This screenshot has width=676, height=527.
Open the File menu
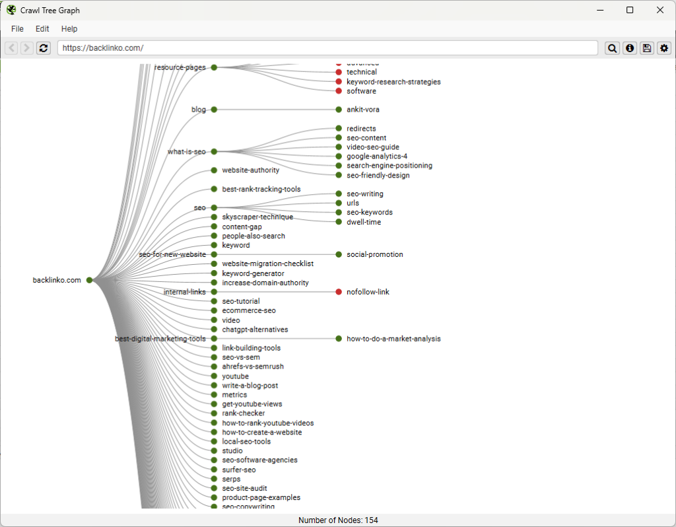coord(17,28)
